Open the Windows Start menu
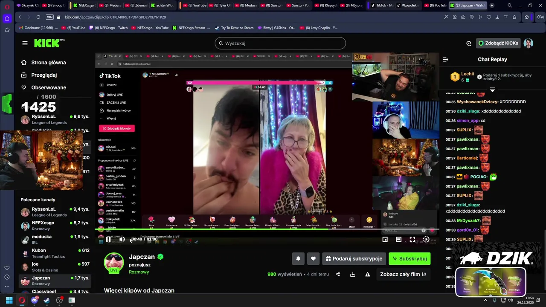This screenshot has height=307, width=546. tap(9, 300)
